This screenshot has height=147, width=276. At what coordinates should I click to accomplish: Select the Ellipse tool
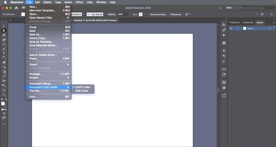[4, 44]
